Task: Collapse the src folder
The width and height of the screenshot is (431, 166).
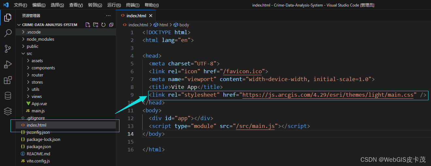Action: [66, 53]
